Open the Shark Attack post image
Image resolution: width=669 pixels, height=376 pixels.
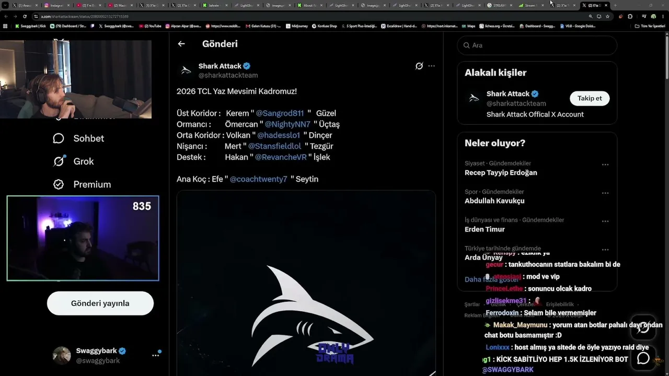(x=306, y=283)
